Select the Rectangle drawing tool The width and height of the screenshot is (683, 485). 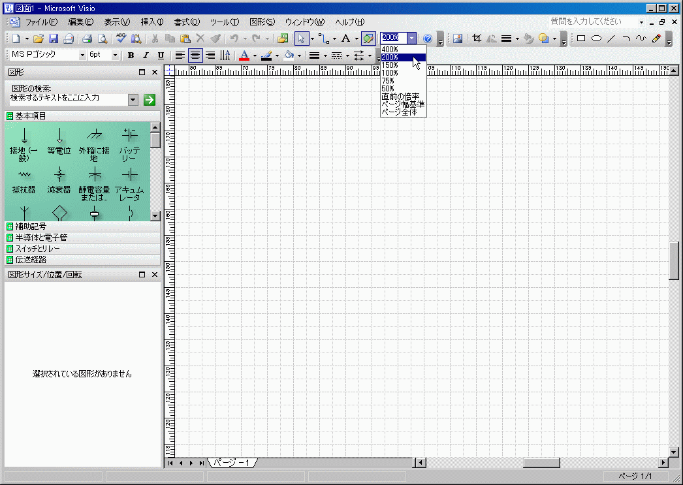[580, 39]
